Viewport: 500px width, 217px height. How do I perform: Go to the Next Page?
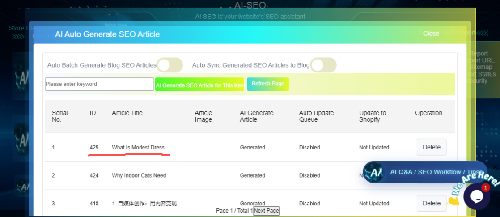(266, 211)
